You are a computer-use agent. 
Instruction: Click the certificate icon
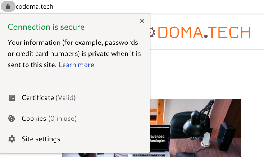point(12,98)
